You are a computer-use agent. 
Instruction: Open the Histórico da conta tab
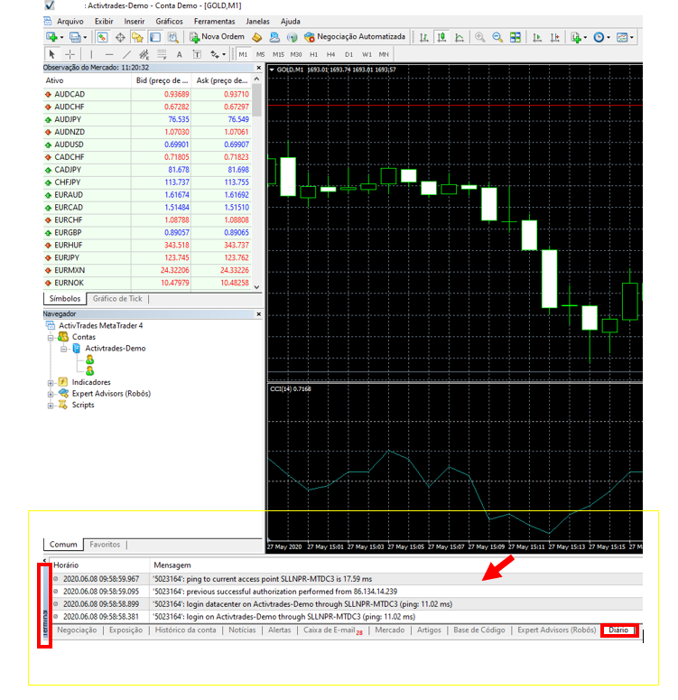tap(185, 630)
